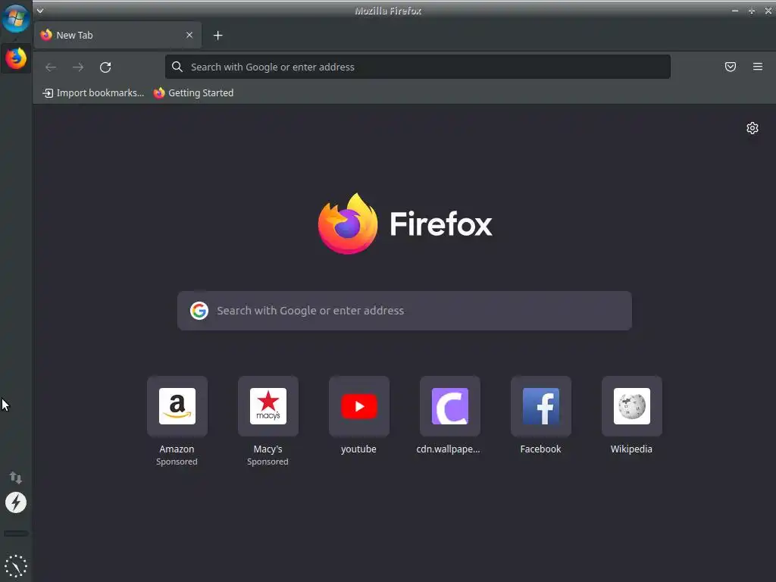
Task: Click the magnifier icon in address bar
Action: pyautogui.click(x=177, y=67)
